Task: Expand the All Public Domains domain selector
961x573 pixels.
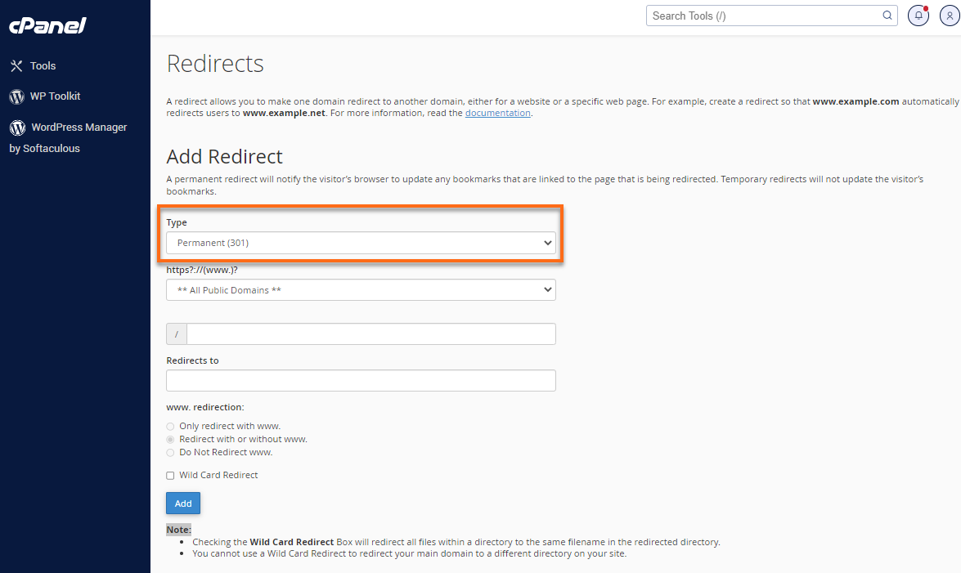Action: [x=361, y=289]
